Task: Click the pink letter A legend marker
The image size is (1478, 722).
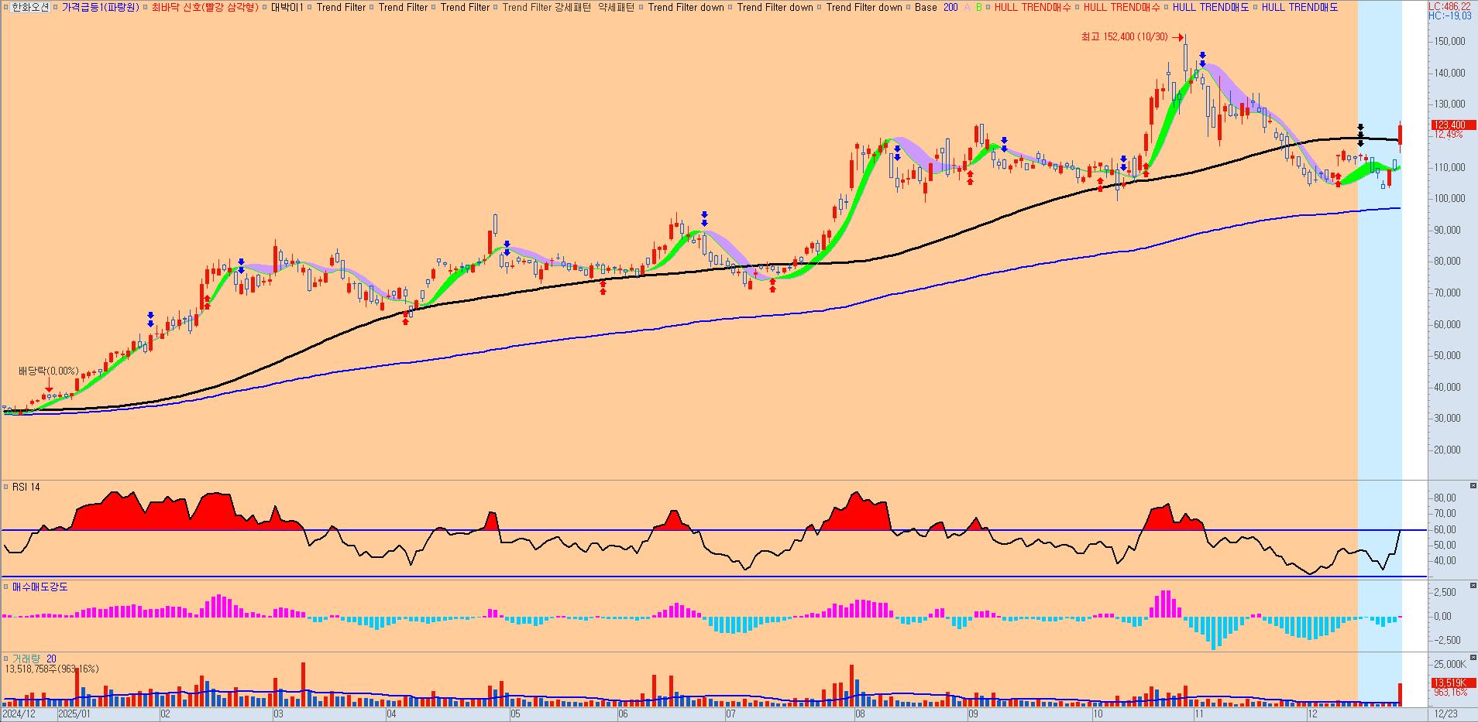Action: click(966, 7)
